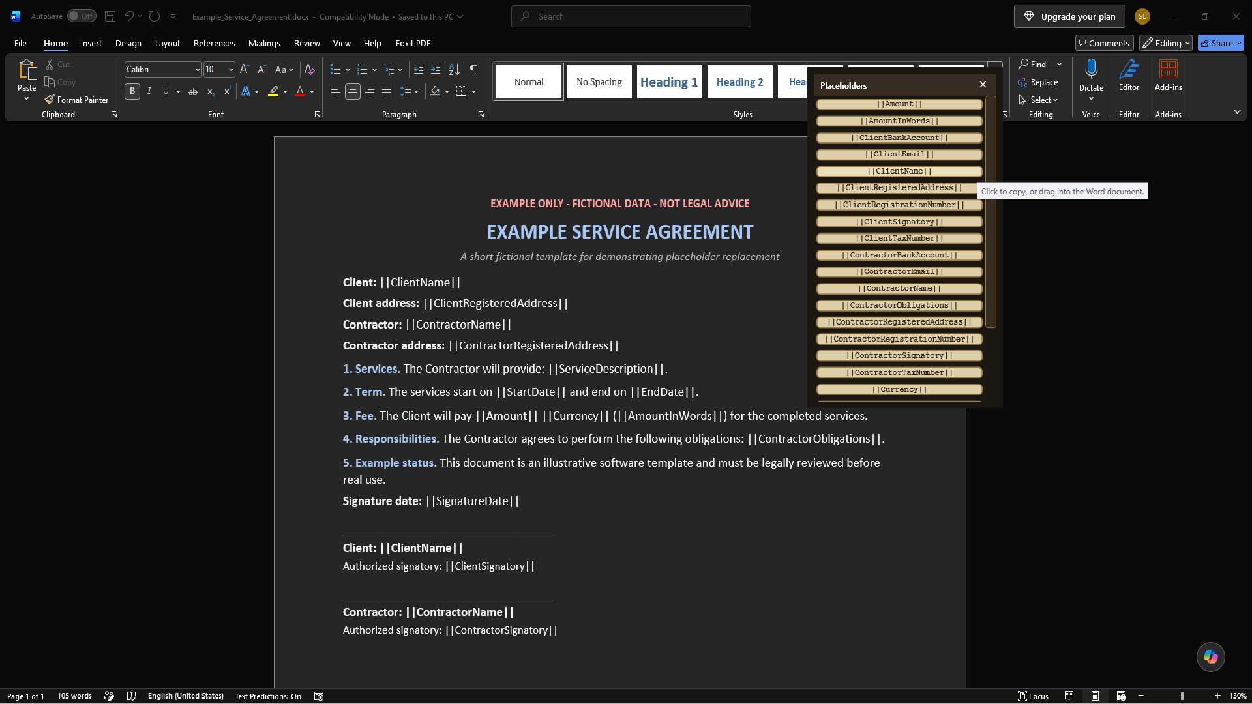Click the Copilot floating icon

coord(1211,656)
